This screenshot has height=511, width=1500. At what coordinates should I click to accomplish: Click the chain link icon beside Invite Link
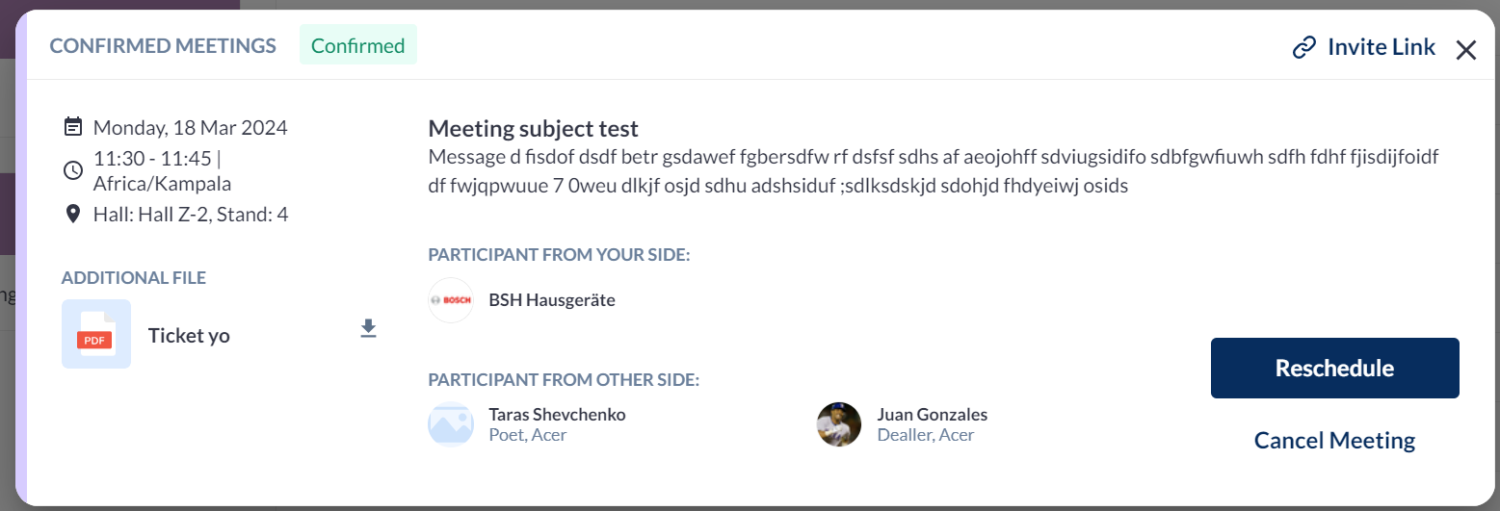point(1304,47)
